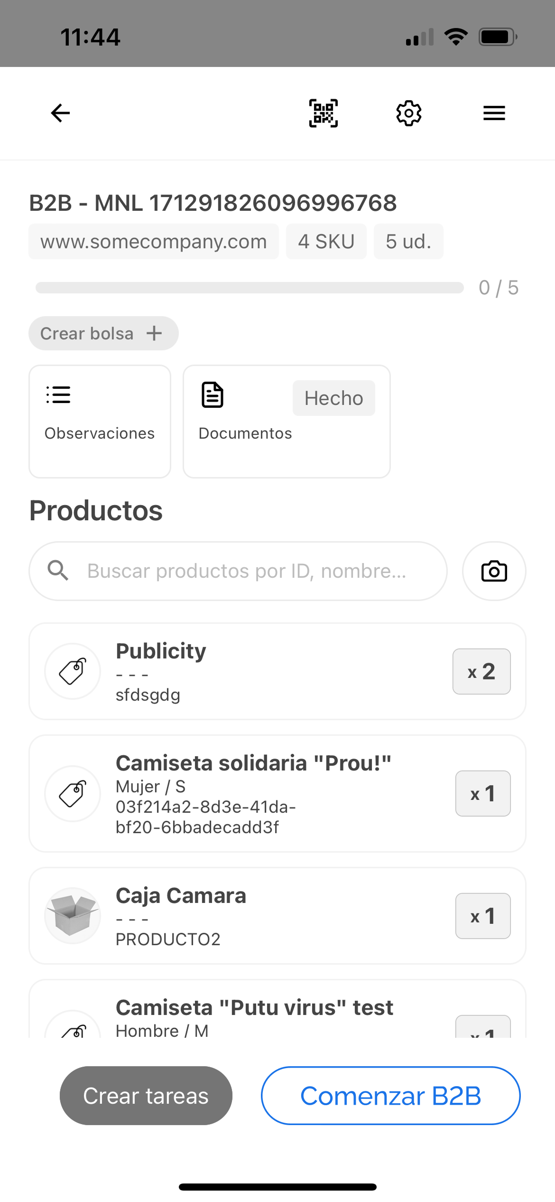Open the QR code scanner
Screen dimensions: 555x1202
tap(324, 113)
